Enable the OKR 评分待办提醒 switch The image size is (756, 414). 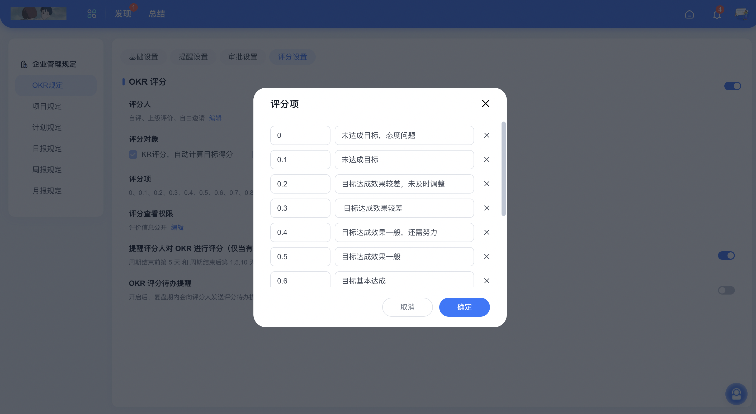point(726,290)
